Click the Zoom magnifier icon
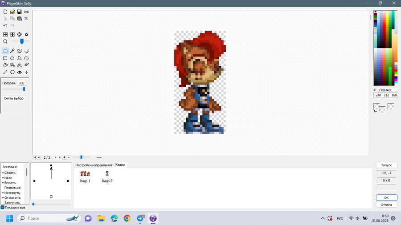 [x=5, y=41]
